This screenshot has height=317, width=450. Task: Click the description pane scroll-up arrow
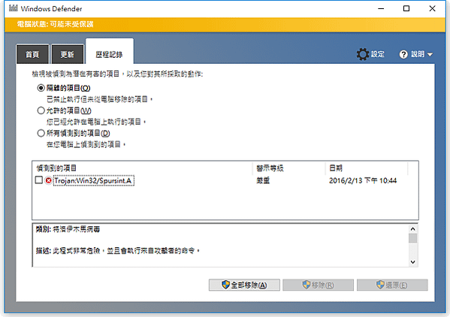tap(413, 229)
